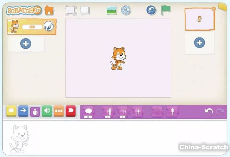
Task: Click the cat sprite on the stage
Action: (118, 58)
